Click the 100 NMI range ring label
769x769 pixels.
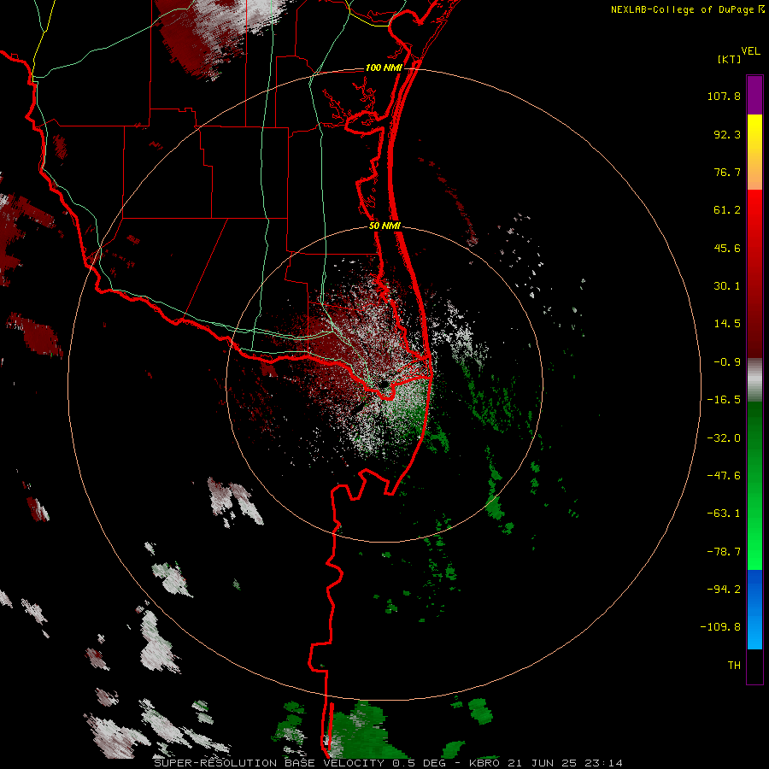click(x=384, y=68)
